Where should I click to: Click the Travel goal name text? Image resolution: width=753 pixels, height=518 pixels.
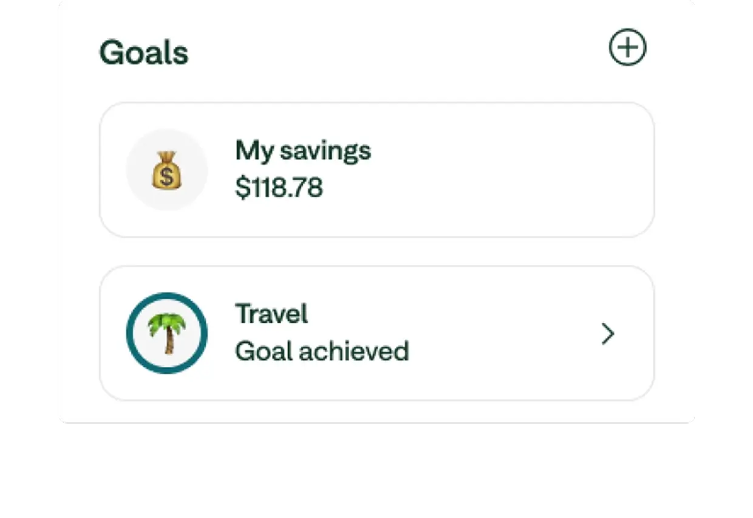(x=271, y=313)
